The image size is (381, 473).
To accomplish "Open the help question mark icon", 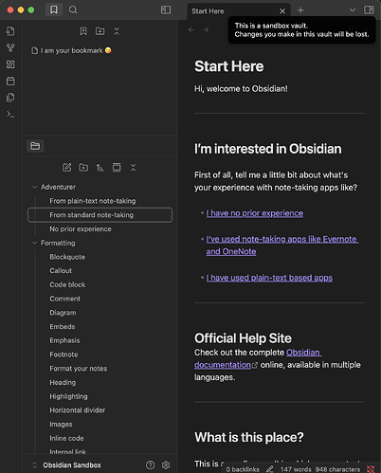I will pos(150,464).
